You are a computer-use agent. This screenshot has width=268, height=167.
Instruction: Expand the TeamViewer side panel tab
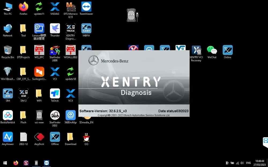tap(265, 142)
